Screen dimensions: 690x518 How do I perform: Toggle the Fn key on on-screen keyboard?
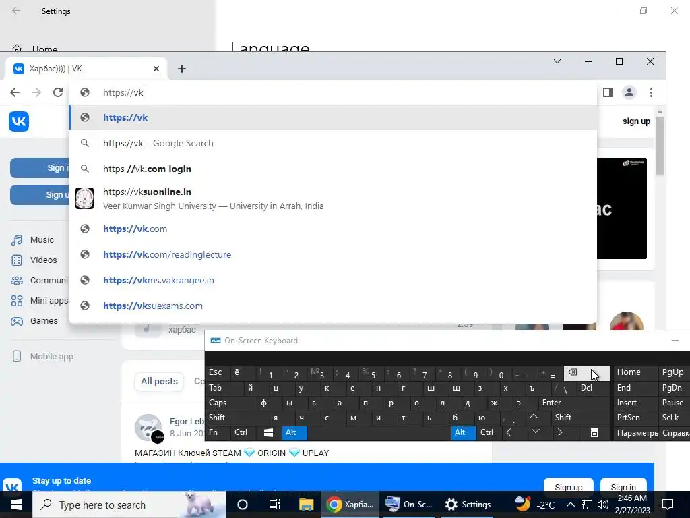218,432
